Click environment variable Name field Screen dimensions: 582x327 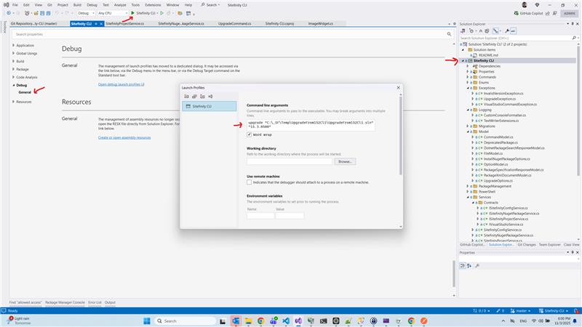(x=260, y=215)
